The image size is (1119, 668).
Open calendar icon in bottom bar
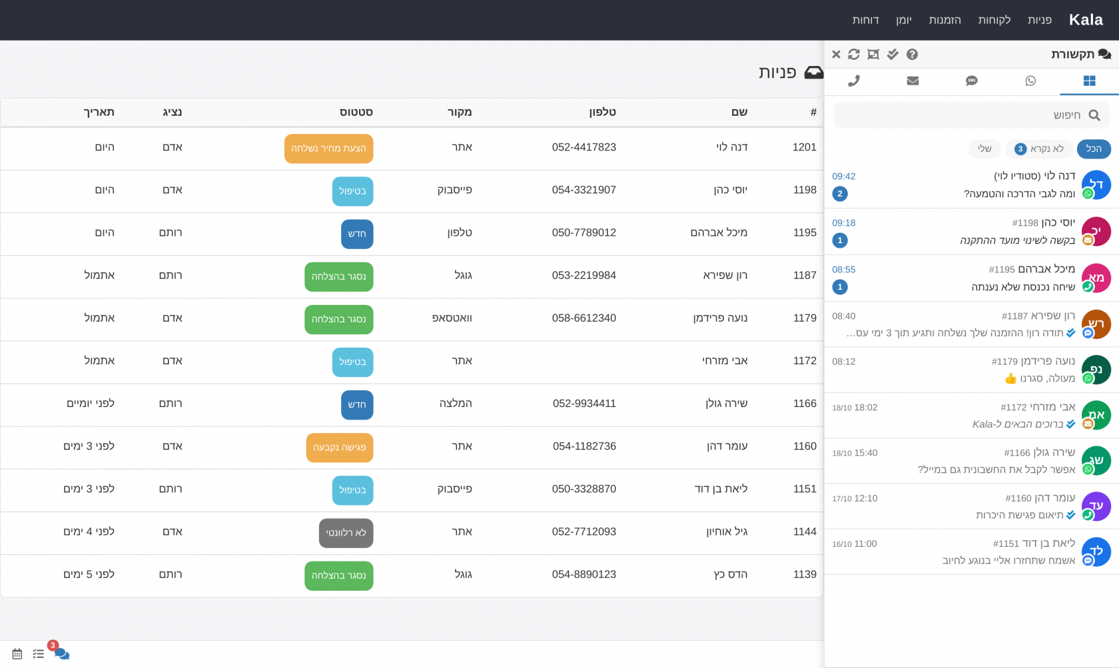tap(17, 654)
